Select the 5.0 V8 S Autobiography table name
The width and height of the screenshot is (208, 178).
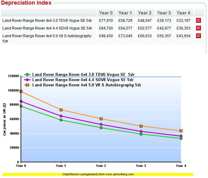pos(47,38)
